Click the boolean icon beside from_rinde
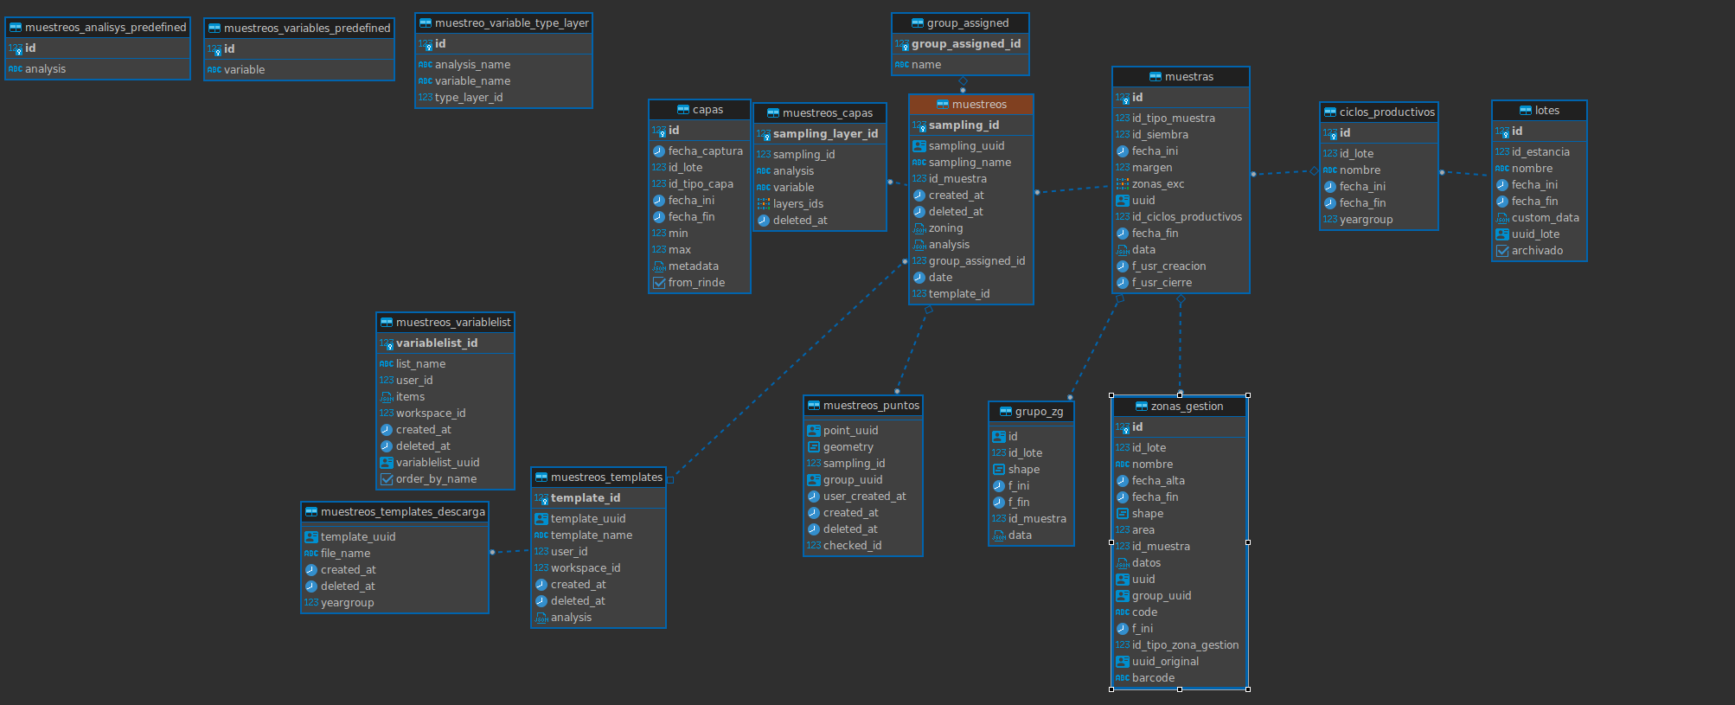The width and height of the screenshot is (1735, 705). [x=659, y=283]
